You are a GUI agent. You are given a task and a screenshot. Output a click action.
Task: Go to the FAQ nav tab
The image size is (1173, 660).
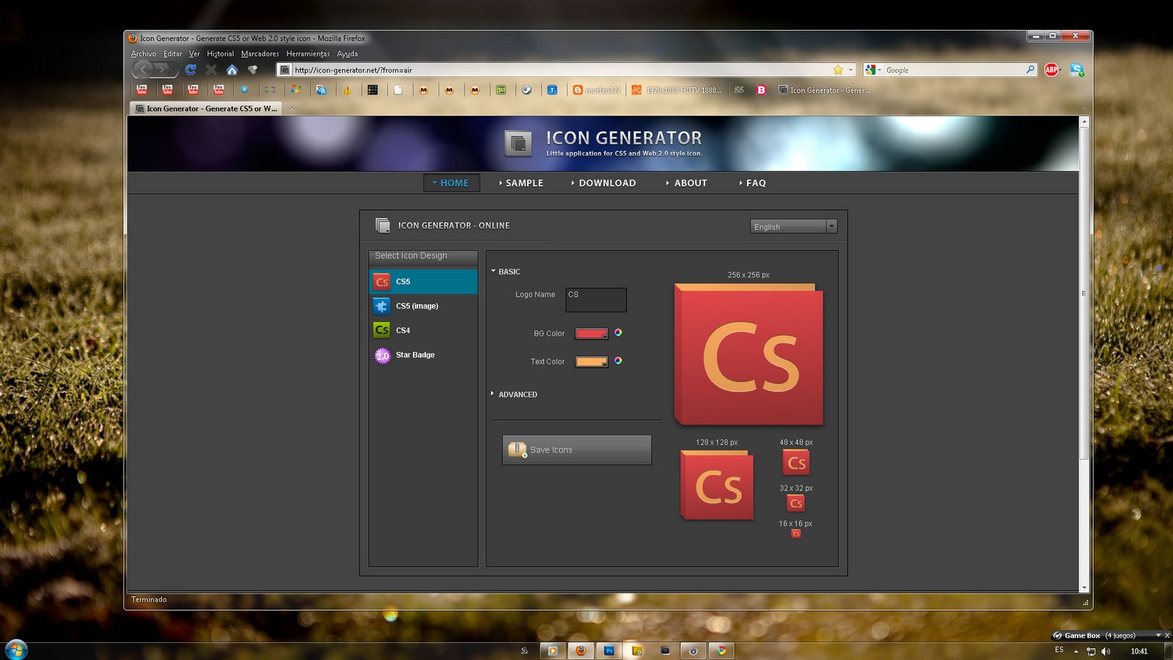(753, 183)
